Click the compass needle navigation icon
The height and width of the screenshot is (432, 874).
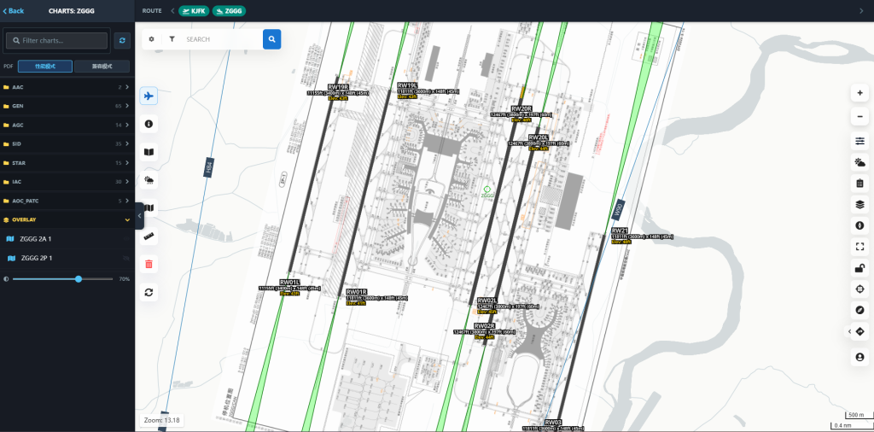pyautogui.click(x=859, y=310)
